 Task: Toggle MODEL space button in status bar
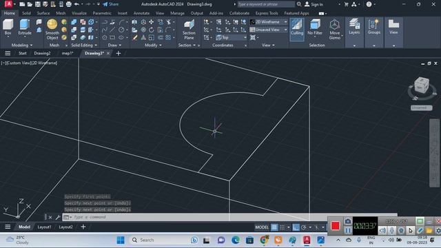(x=262, y=227)
